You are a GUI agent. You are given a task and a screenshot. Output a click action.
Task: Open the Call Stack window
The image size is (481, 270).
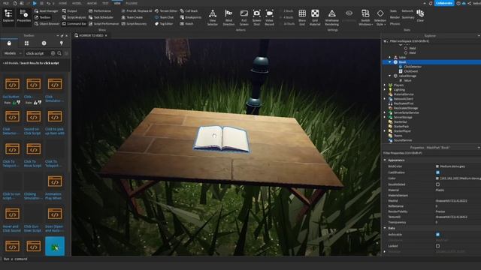189,10
